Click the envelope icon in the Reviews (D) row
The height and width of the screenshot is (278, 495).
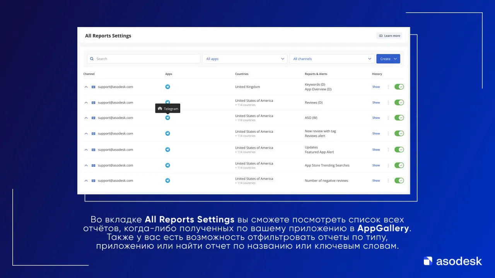click(93, 102)
